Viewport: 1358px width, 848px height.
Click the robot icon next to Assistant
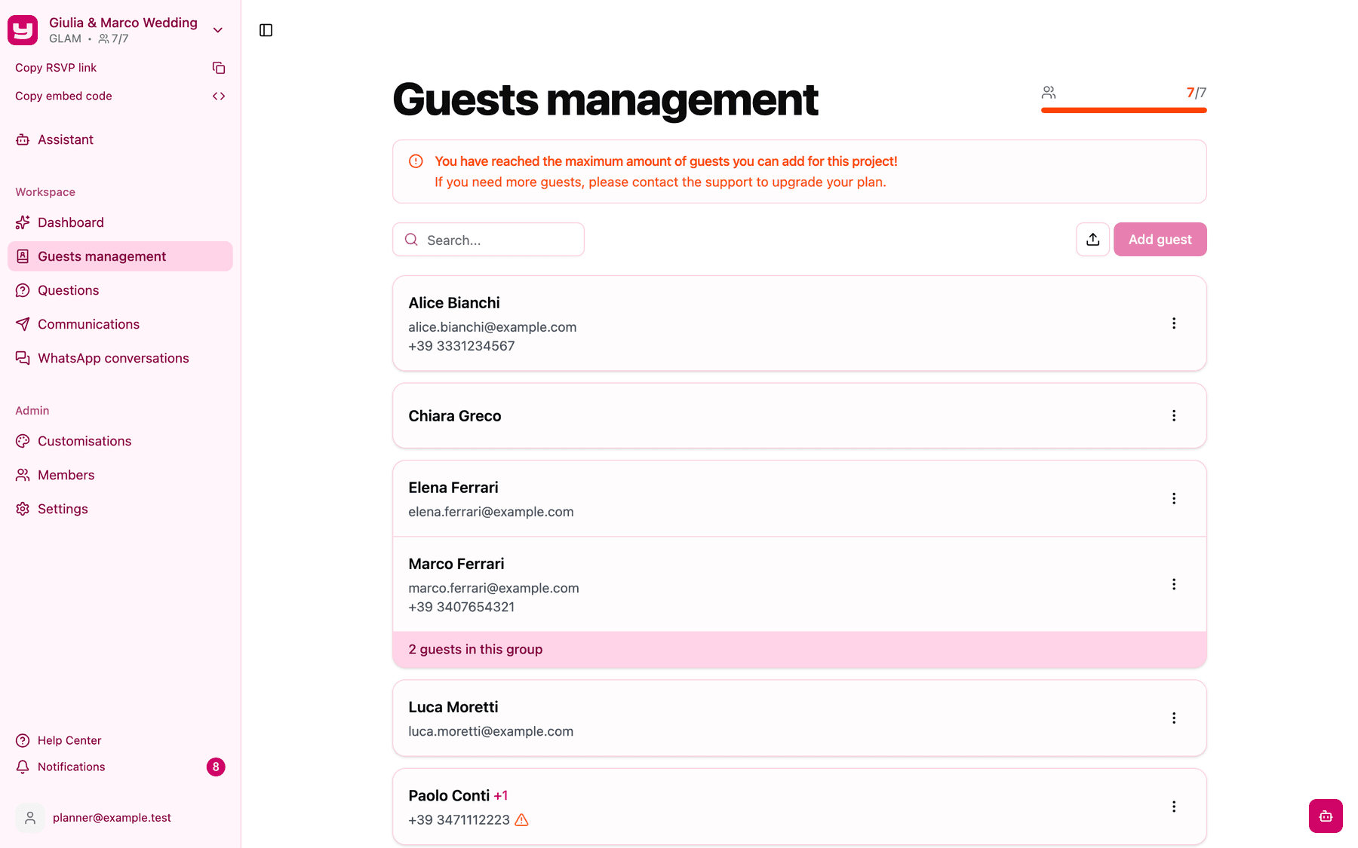tap(23, 139)
